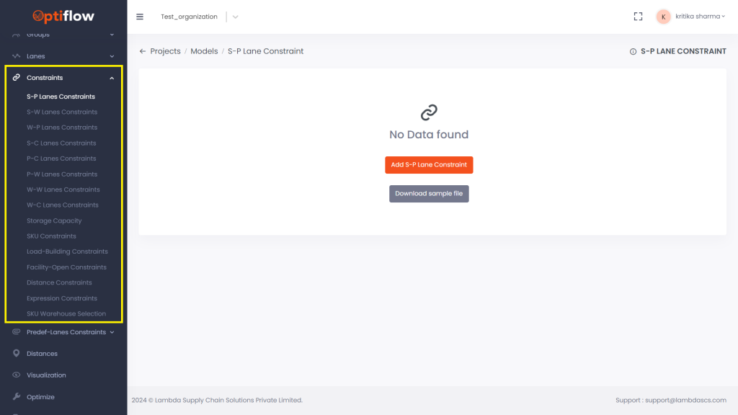Screen dimensions: 738x415
Task: Click the hamburger menu icon
Action: tap(140, 17)
